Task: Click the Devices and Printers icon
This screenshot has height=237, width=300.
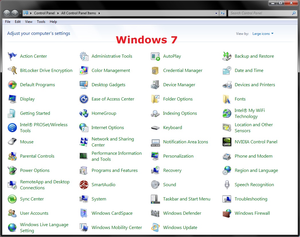Action: click(227, 85)
